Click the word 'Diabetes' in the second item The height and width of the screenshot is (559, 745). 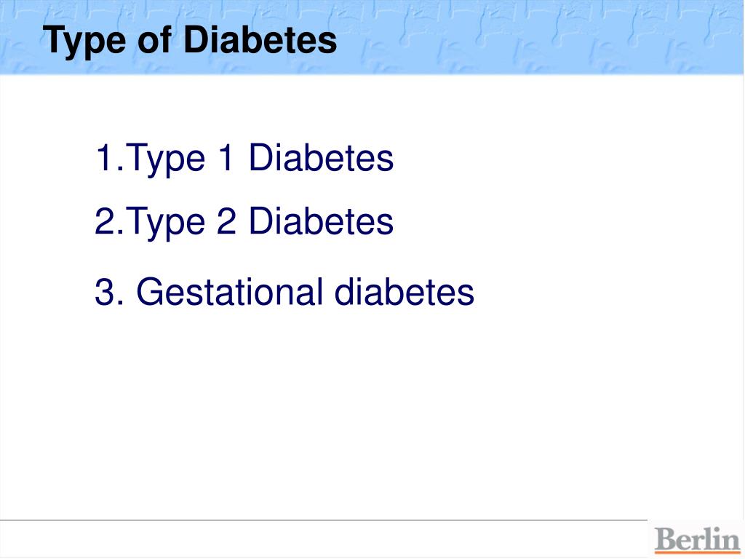pos(321,221)
